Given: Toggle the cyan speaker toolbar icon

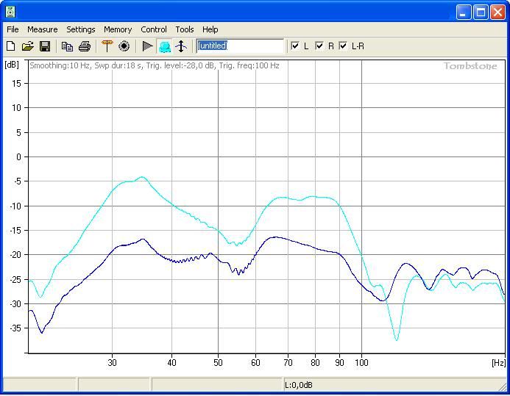Looking at the screenshot, I should pyautogui.click(x=164, y=46).
